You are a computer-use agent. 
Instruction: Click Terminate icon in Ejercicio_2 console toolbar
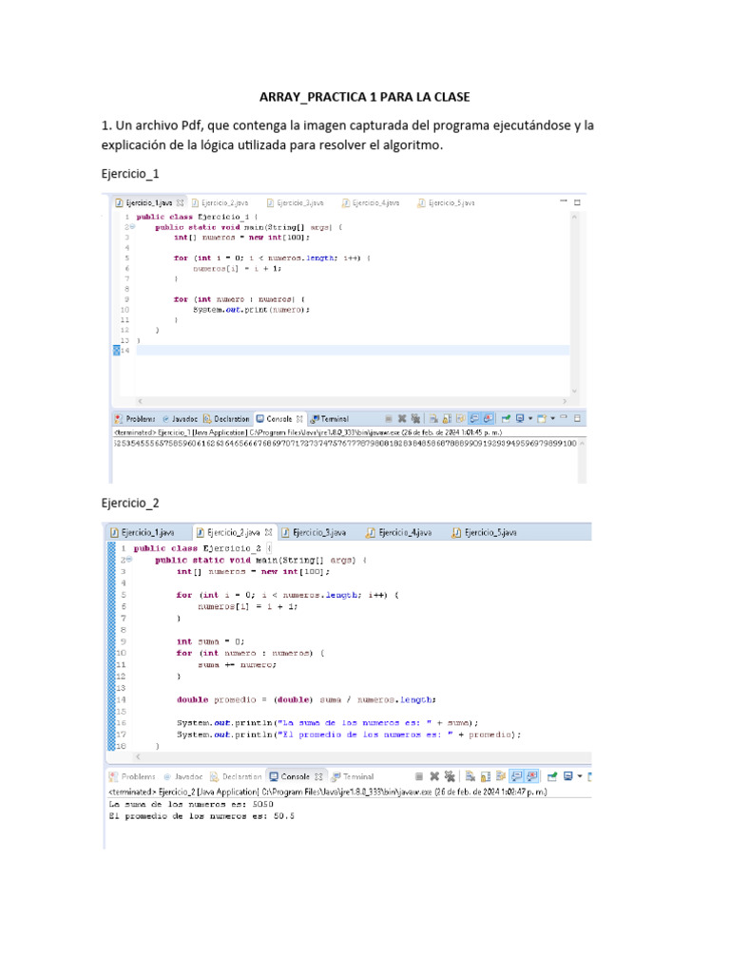[x=419, y=776]
